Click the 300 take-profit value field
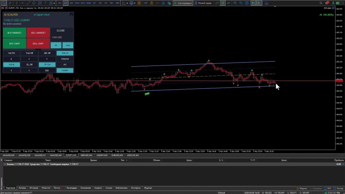The height and width of the screenshot is (194, 345). 47,70
